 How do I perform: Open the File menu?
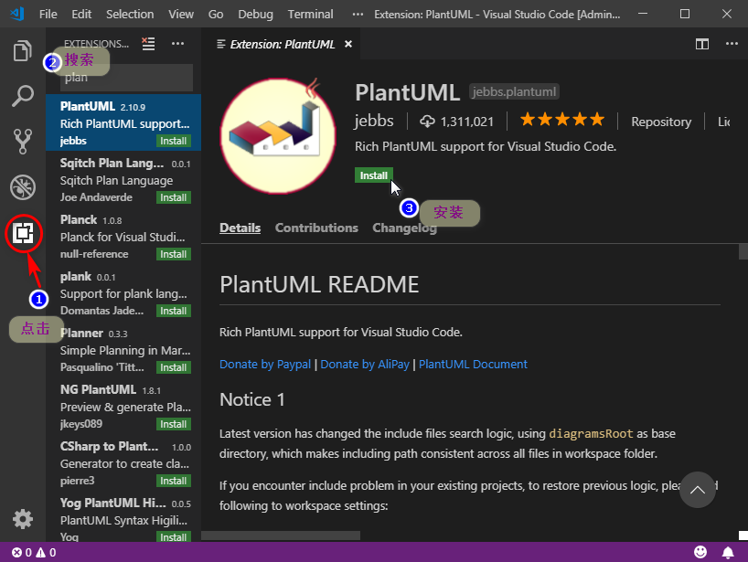point(48,15)
